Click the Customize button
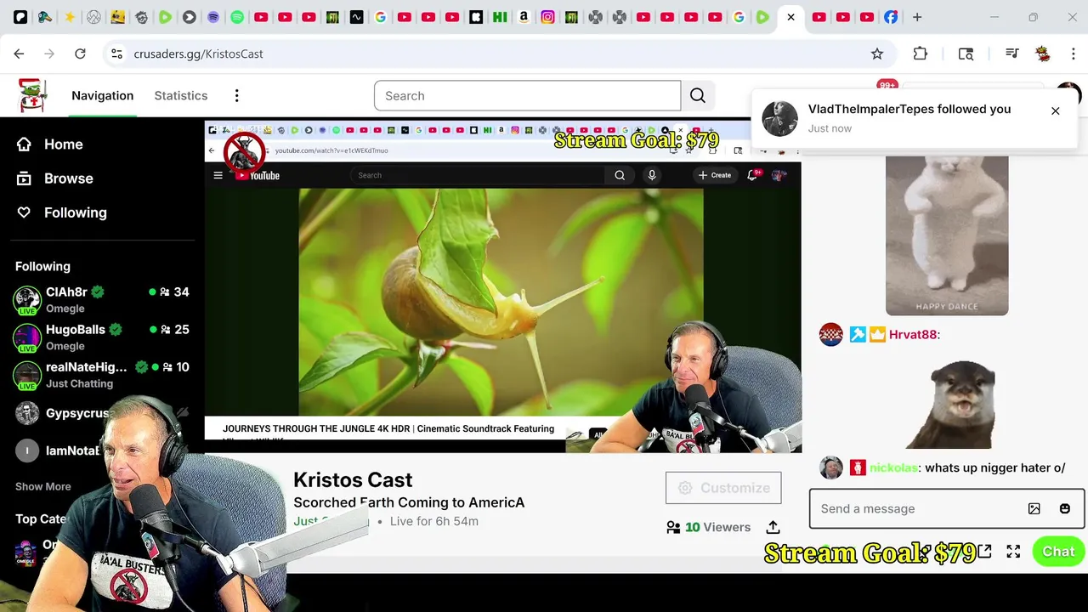 click(723, 488)
